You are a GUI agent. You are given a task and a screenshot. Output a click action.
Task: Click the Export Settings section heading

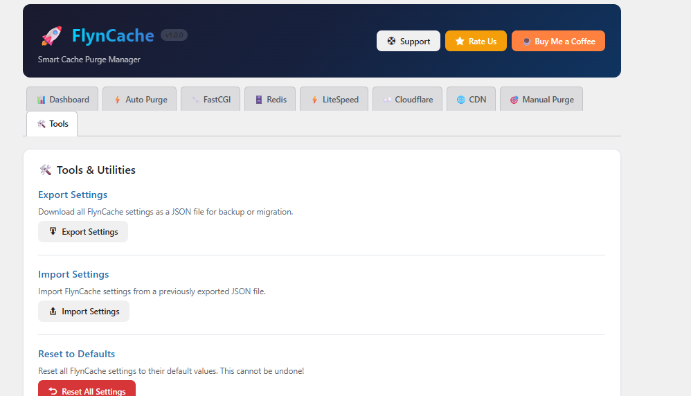pos(73,195)
